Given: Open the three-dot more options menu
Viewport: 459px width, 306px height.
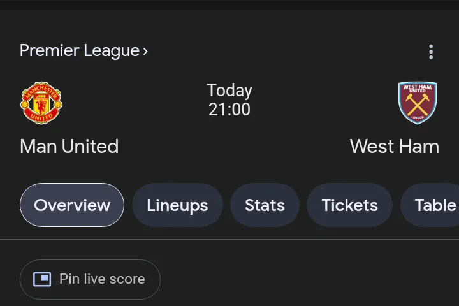Looking at the screenshot, I should (x=431, y=52).
